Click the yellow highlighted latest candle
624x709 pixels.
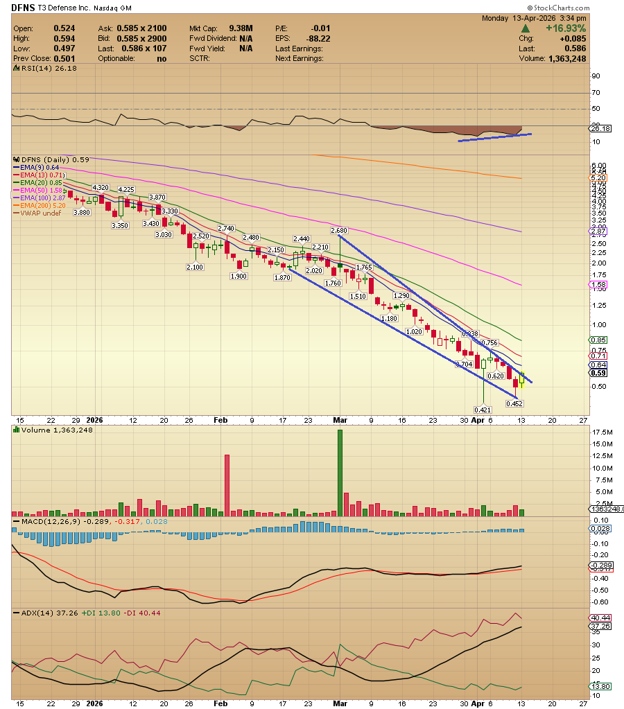(522, 380)
